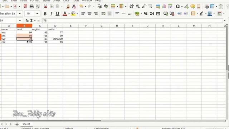
Task: Insert a comment using the speech-bubble icon
Action: [x=193, y=6]
